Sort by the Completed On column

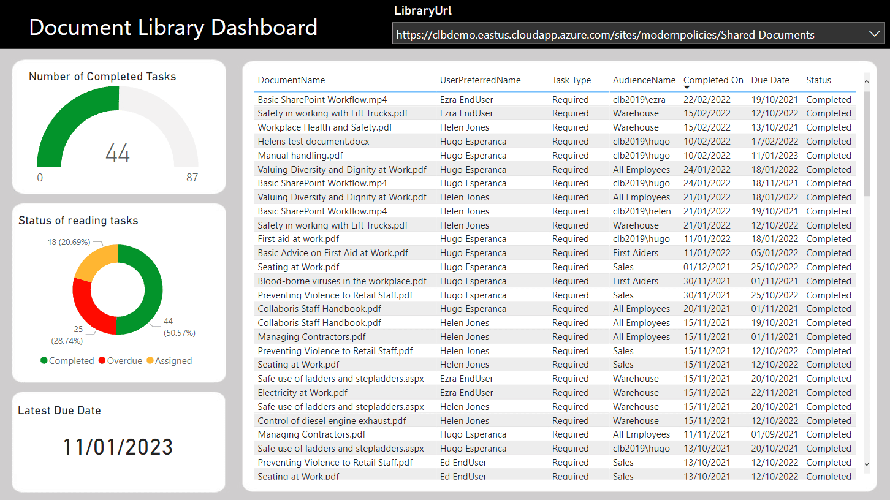713,80
